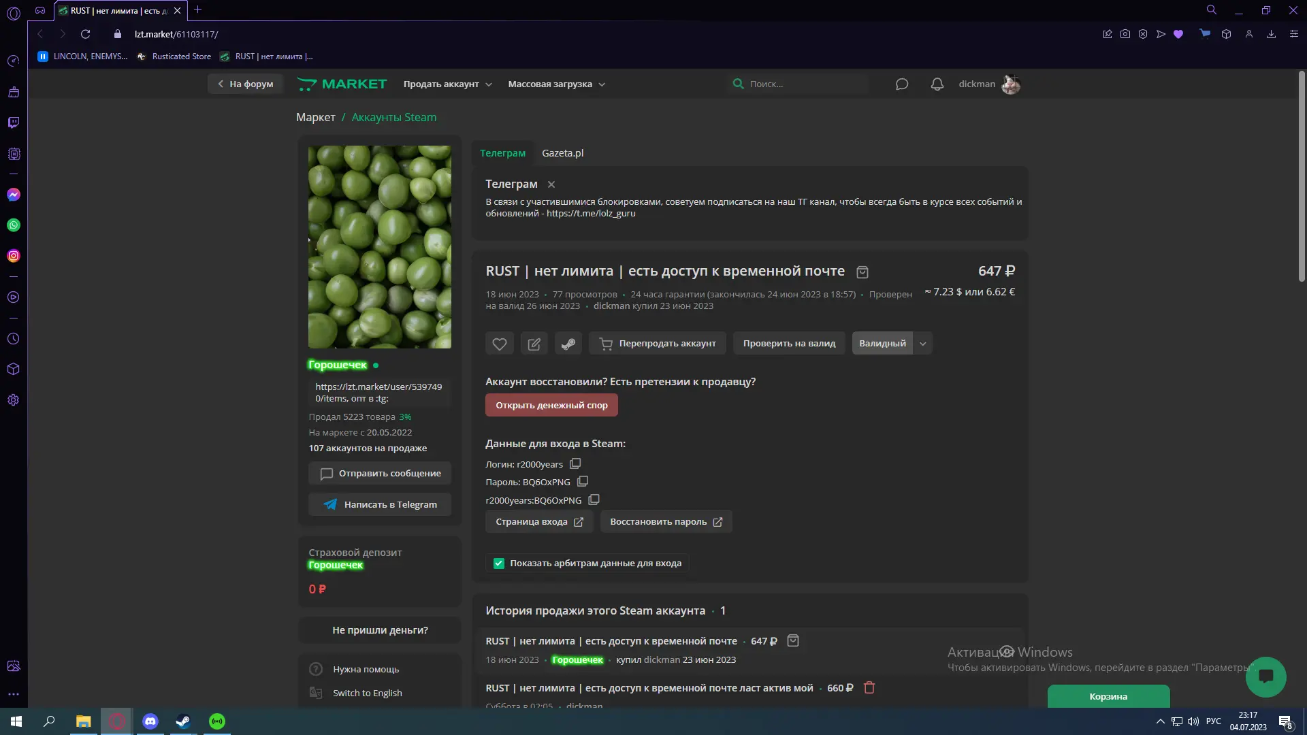This screenshot has height=735, width=1307.
Task: Open Messenger from the browser sidebar
Action: (14, 195)
